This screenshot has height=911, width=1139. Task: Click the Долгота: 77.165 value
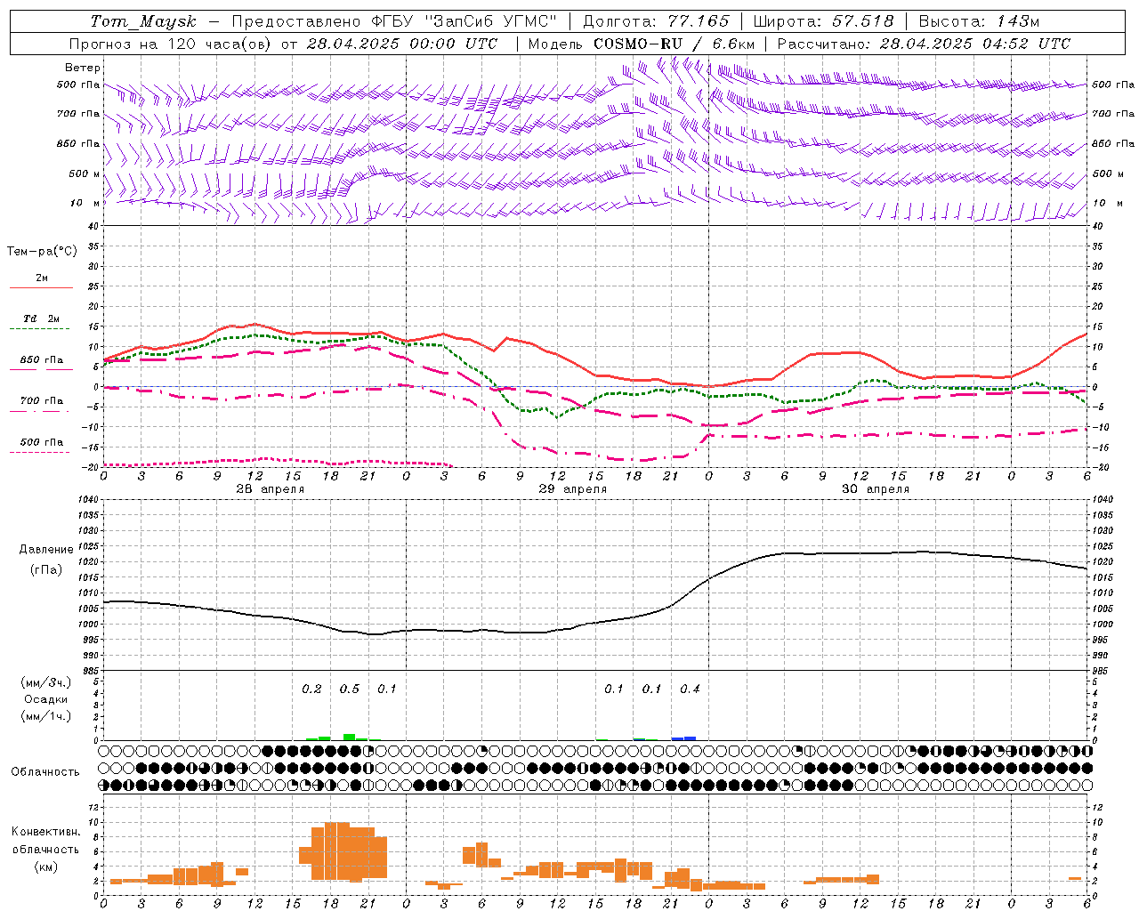(x=656, y=21)
